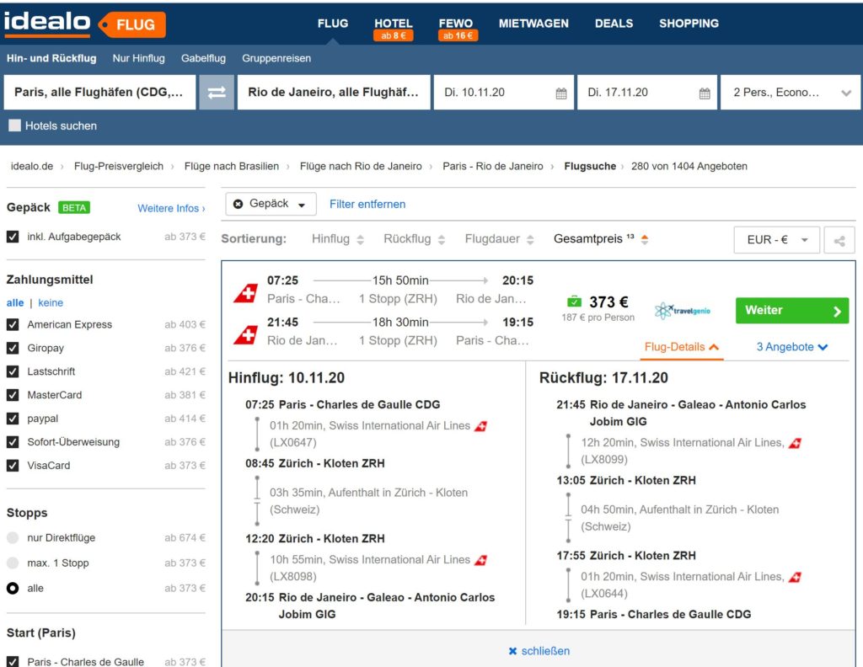Image resolution: width=863 pixels, height=667 pixels.
Task: Uncheck Lastschrift payment option
Action: coord(13,371)
